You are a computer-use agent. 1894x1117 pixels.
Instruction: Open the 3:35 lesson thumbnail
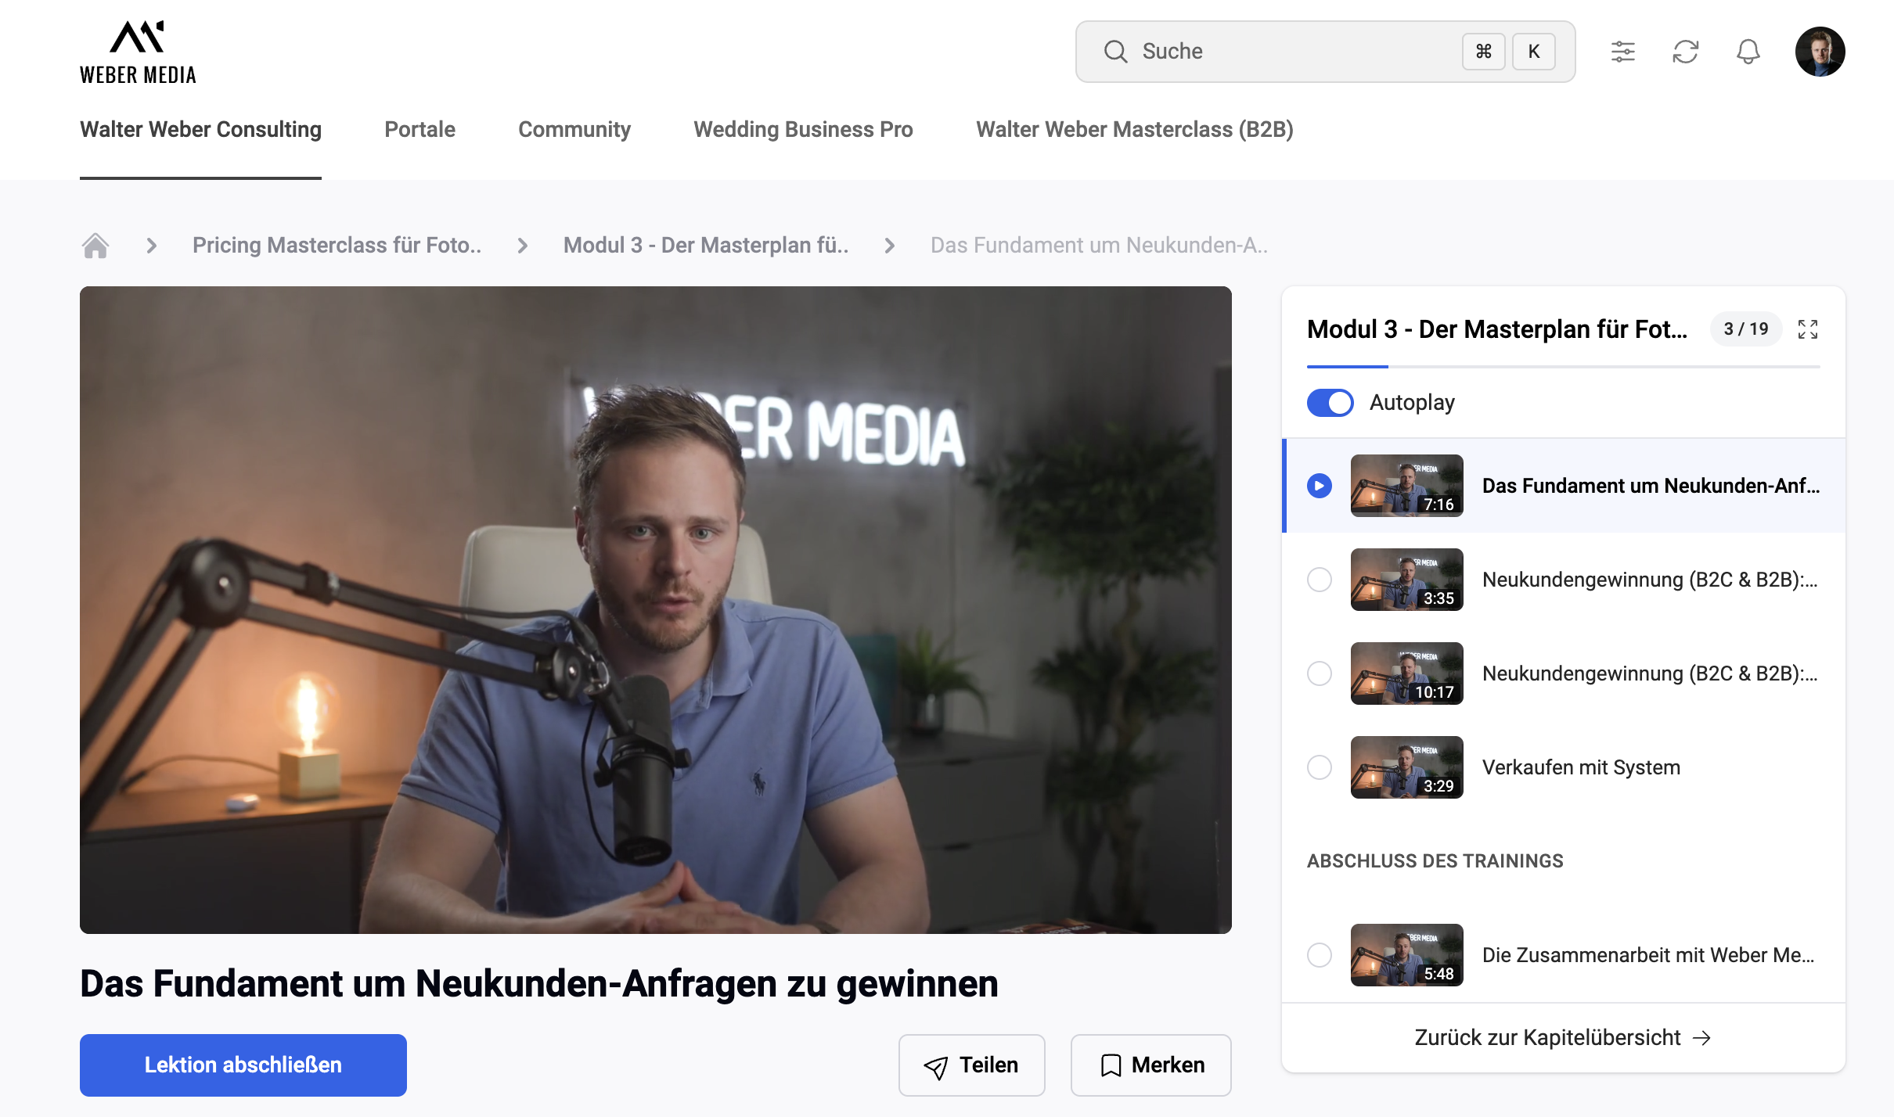click(x=1407, y=580)
